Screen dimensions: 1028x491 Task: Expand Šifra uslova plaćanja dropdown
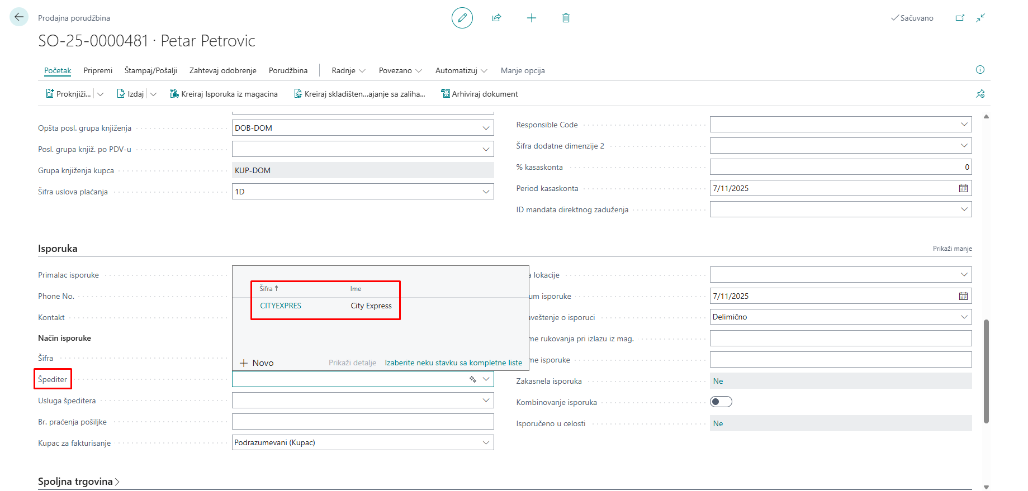pos(486,192)
